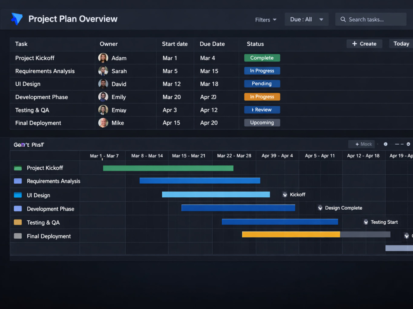Viewport: 413px width, 309px height.
Task: Click the avatar in Testing & QA row
Action: (103, 110)
